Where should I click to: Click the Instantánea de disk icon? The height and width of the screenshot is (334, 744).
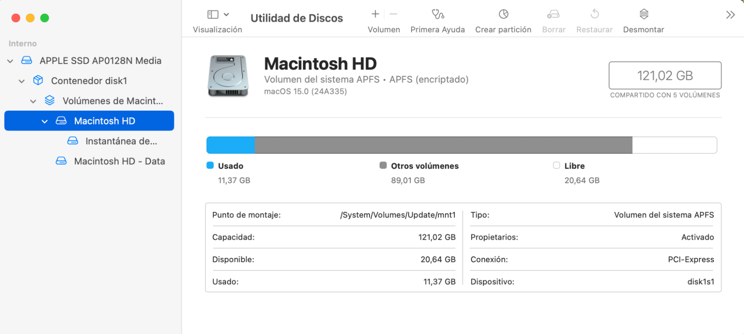coord(73,141)
